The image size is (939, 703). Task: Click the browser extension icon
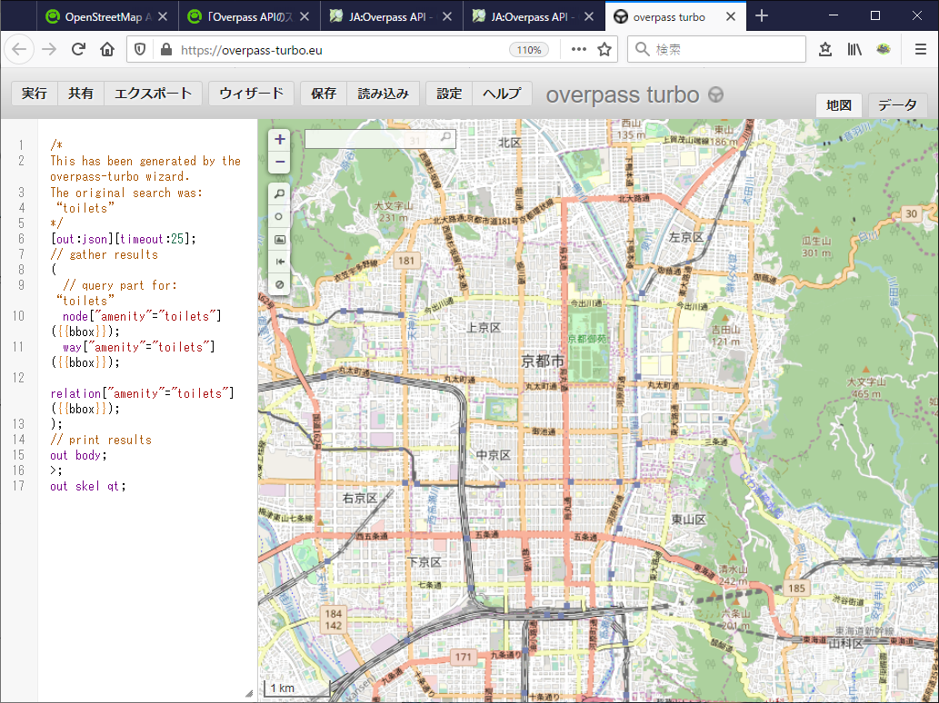(x=884, y=49)
